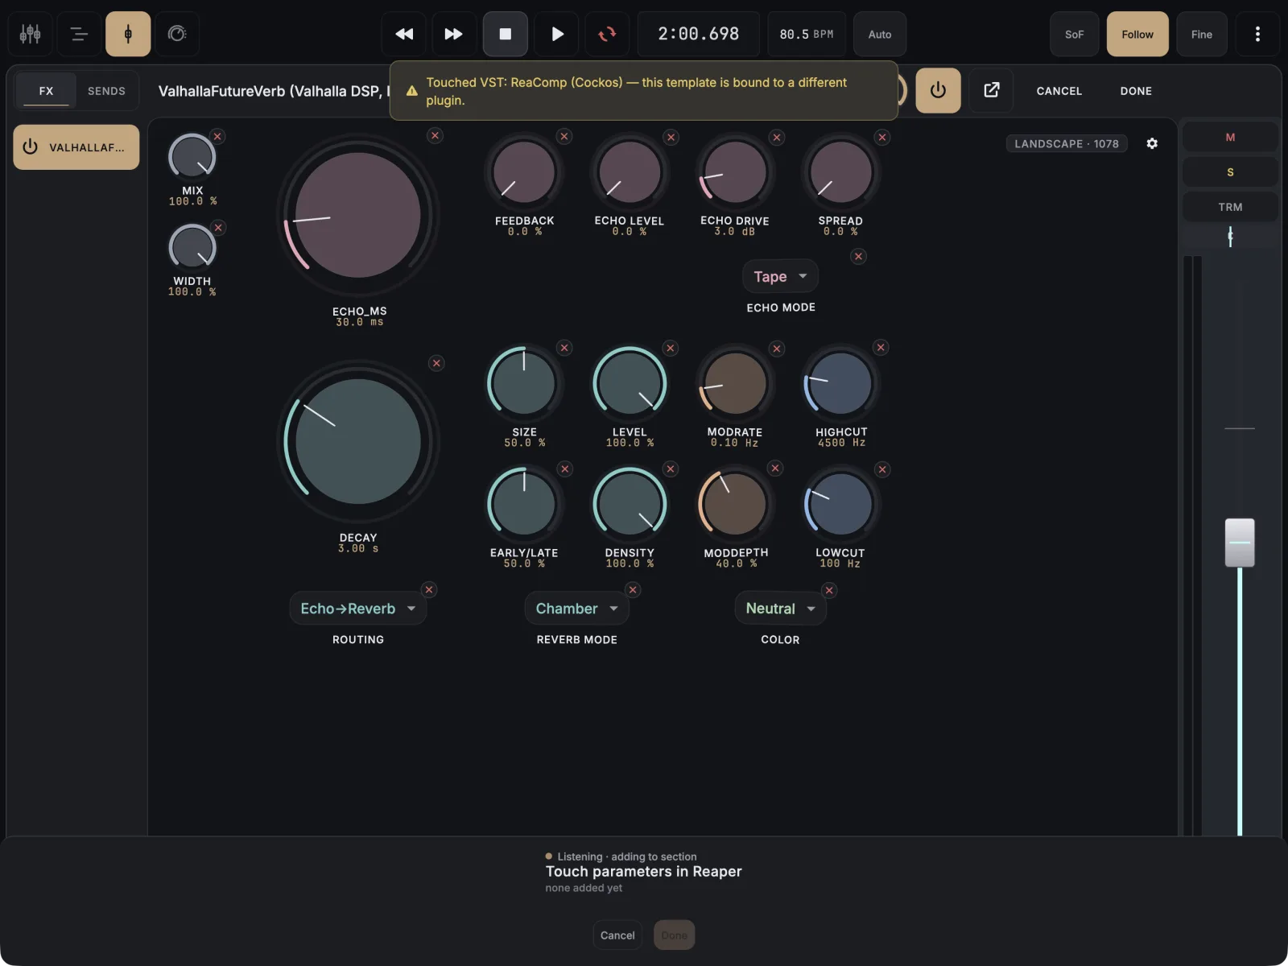Click the TRM trim button
The width and height of the screenshot is (1288, 966).
tap(1230, 207)
